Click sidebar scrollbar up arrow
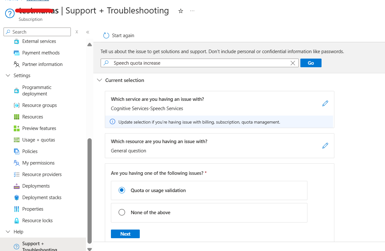The height and width of the screenshot is (251, 385). pyautogui.click(x=89, y=45)
